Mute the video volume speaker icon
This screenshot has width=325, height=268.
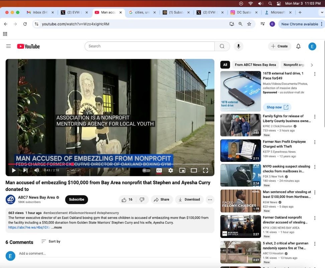(x=37, y=170)
